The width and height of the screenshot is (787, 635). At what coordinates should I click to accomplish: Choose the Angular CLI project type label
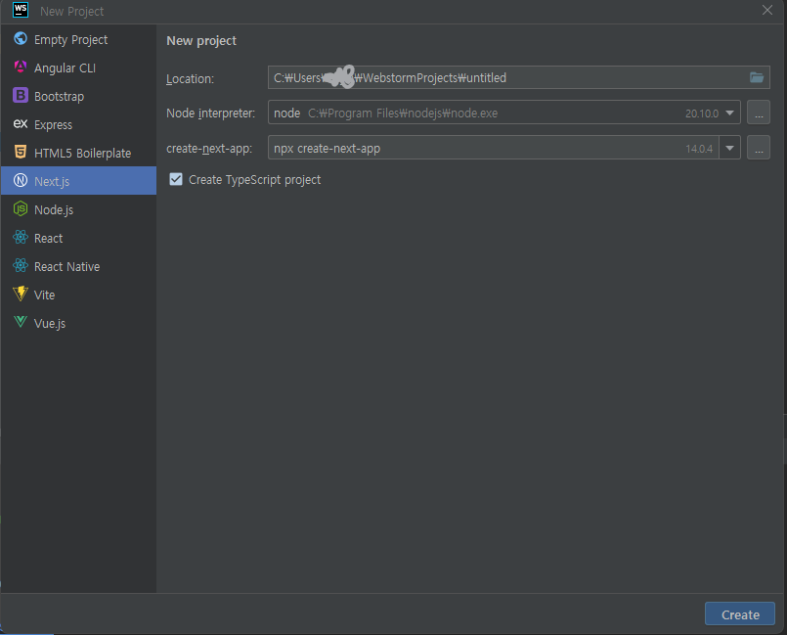[65, 68]
